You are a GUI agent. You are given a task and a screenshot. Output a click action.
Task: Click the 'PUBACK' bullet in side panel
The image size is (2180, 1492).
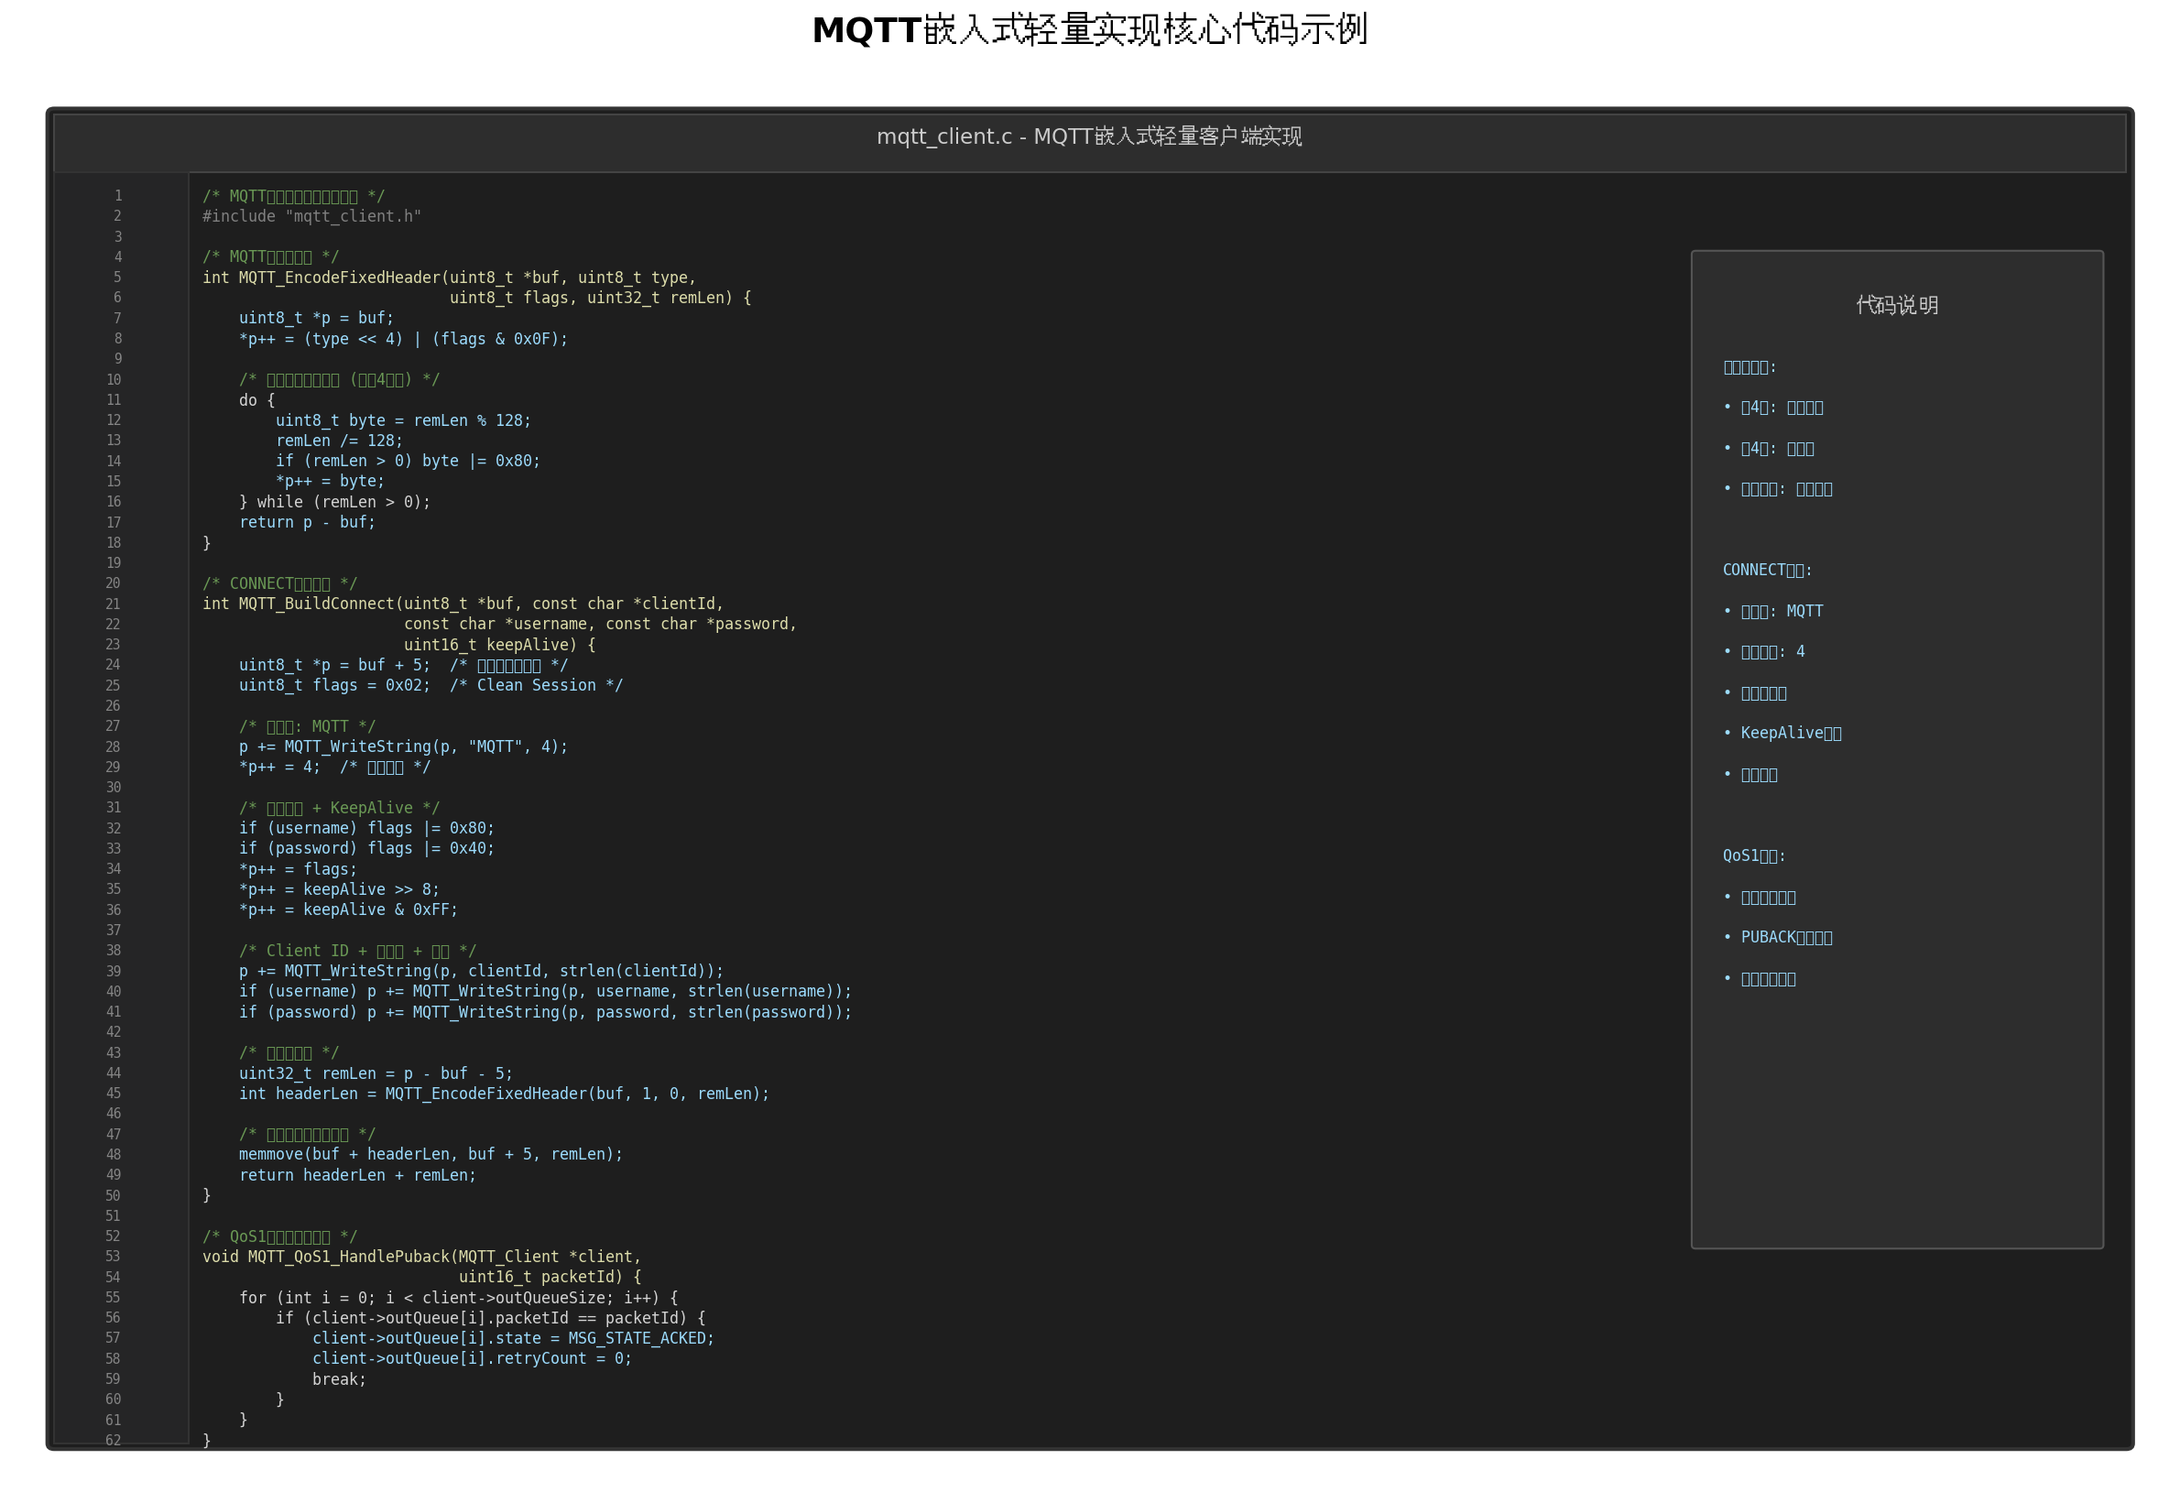pos(1778,937)
